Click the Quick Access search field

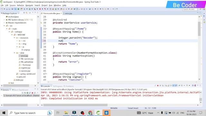click(x=190, y=9)
